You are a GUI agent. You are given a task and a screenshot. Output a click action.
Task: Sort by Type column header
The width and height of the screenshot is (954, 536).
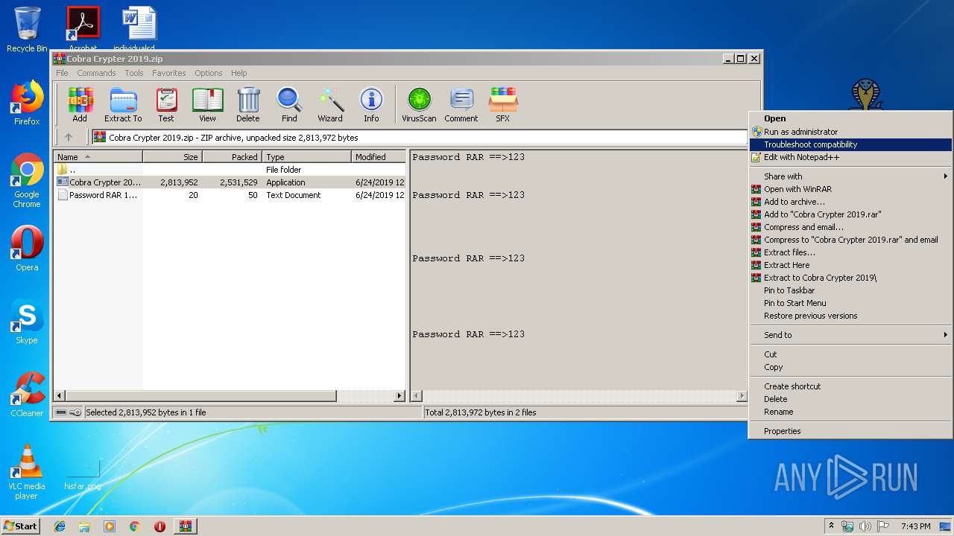point(306,157)
